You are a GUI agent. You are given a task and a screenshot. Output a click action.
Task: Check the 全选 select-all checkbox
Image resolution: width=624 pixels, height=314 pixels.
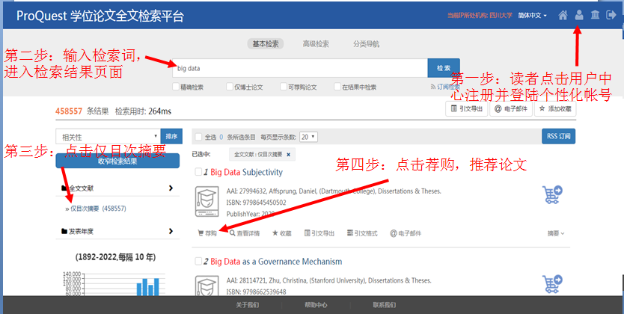click(198, 137)
